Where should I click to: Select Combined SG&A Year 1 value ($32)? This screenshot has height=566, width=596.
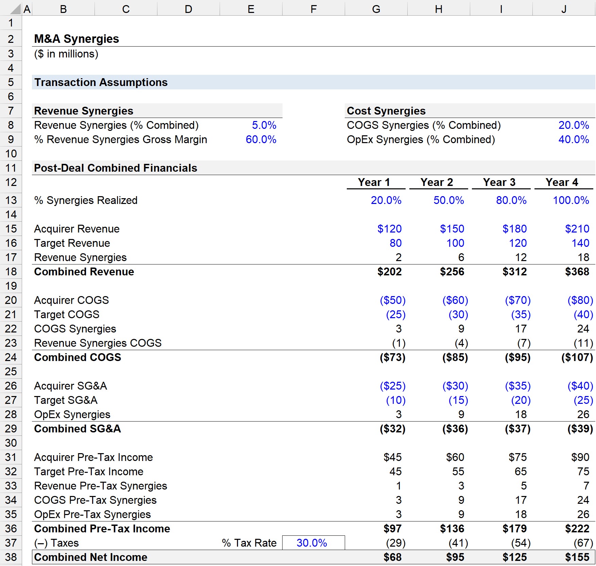pos(393,429)
